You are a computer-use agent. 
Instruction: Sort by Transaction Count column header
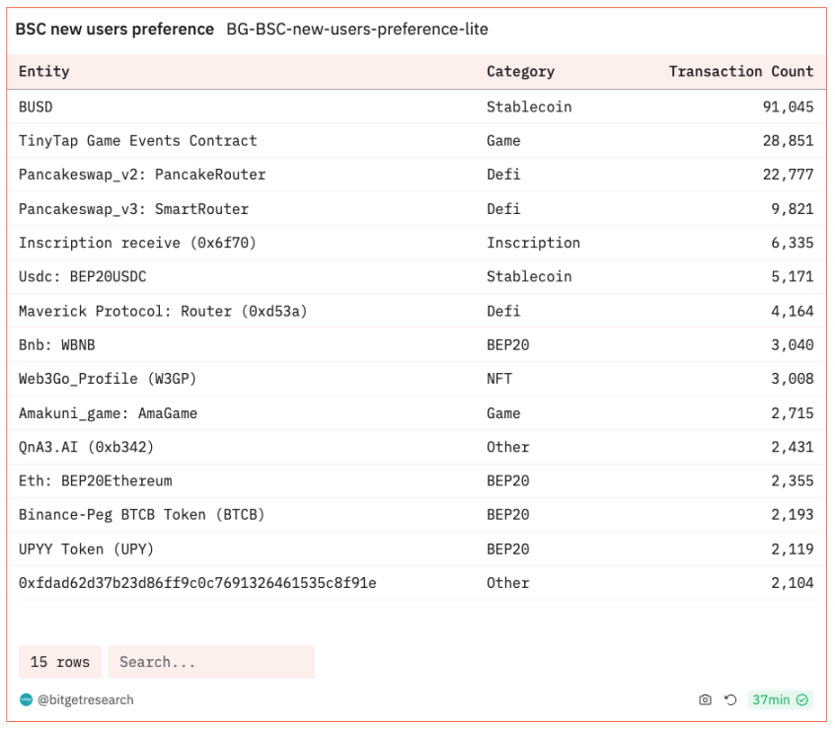pos(740,71)
